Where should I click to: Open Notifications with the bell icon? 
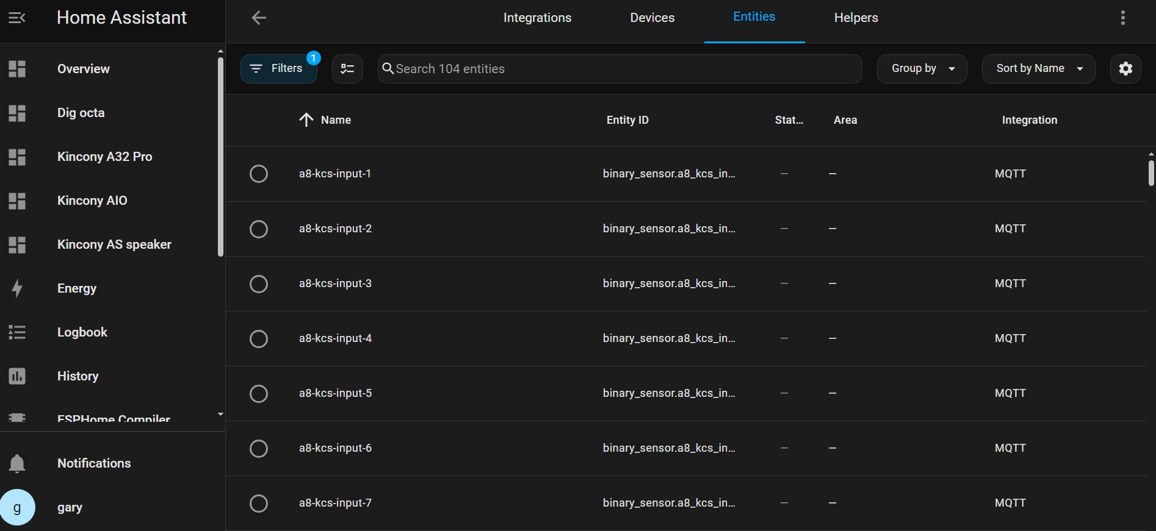pos(17,463)
